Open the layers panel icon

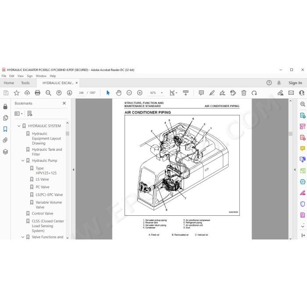click(5, 152)
